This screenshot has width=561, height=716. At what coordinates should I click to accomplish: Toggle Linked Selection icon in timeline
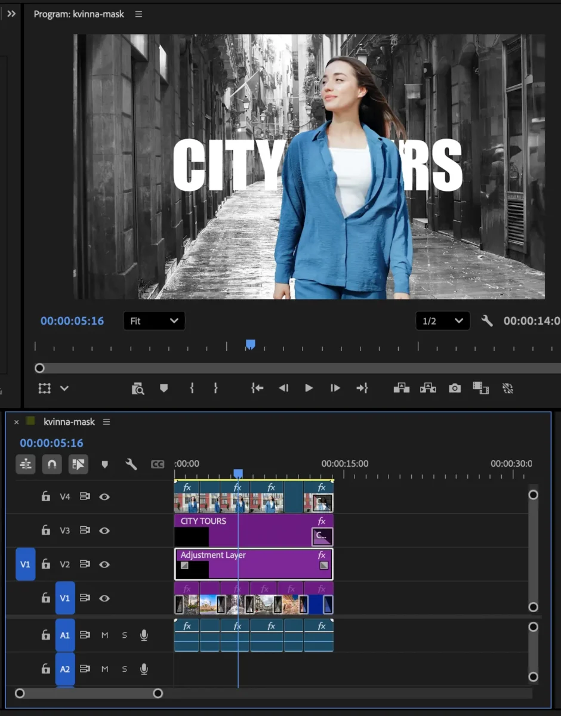pyautogui.click(x=78, y=464)
